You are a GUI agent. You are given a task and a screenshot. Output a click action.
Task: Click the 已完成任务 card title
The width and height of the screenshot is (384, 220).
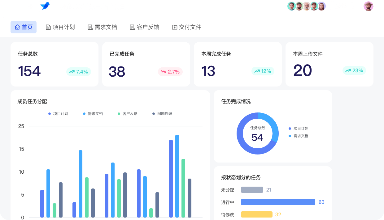click(122, 54)
